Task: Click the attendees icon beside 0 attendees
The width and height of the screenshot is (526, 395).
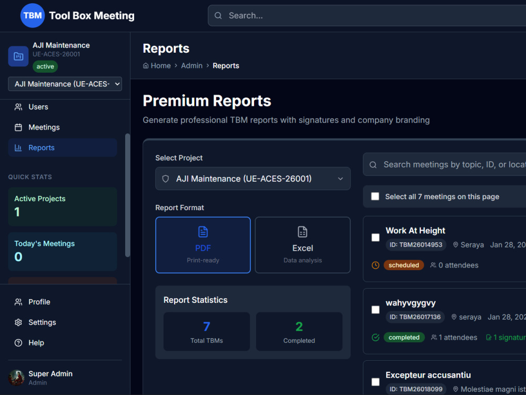Action: 433,265
